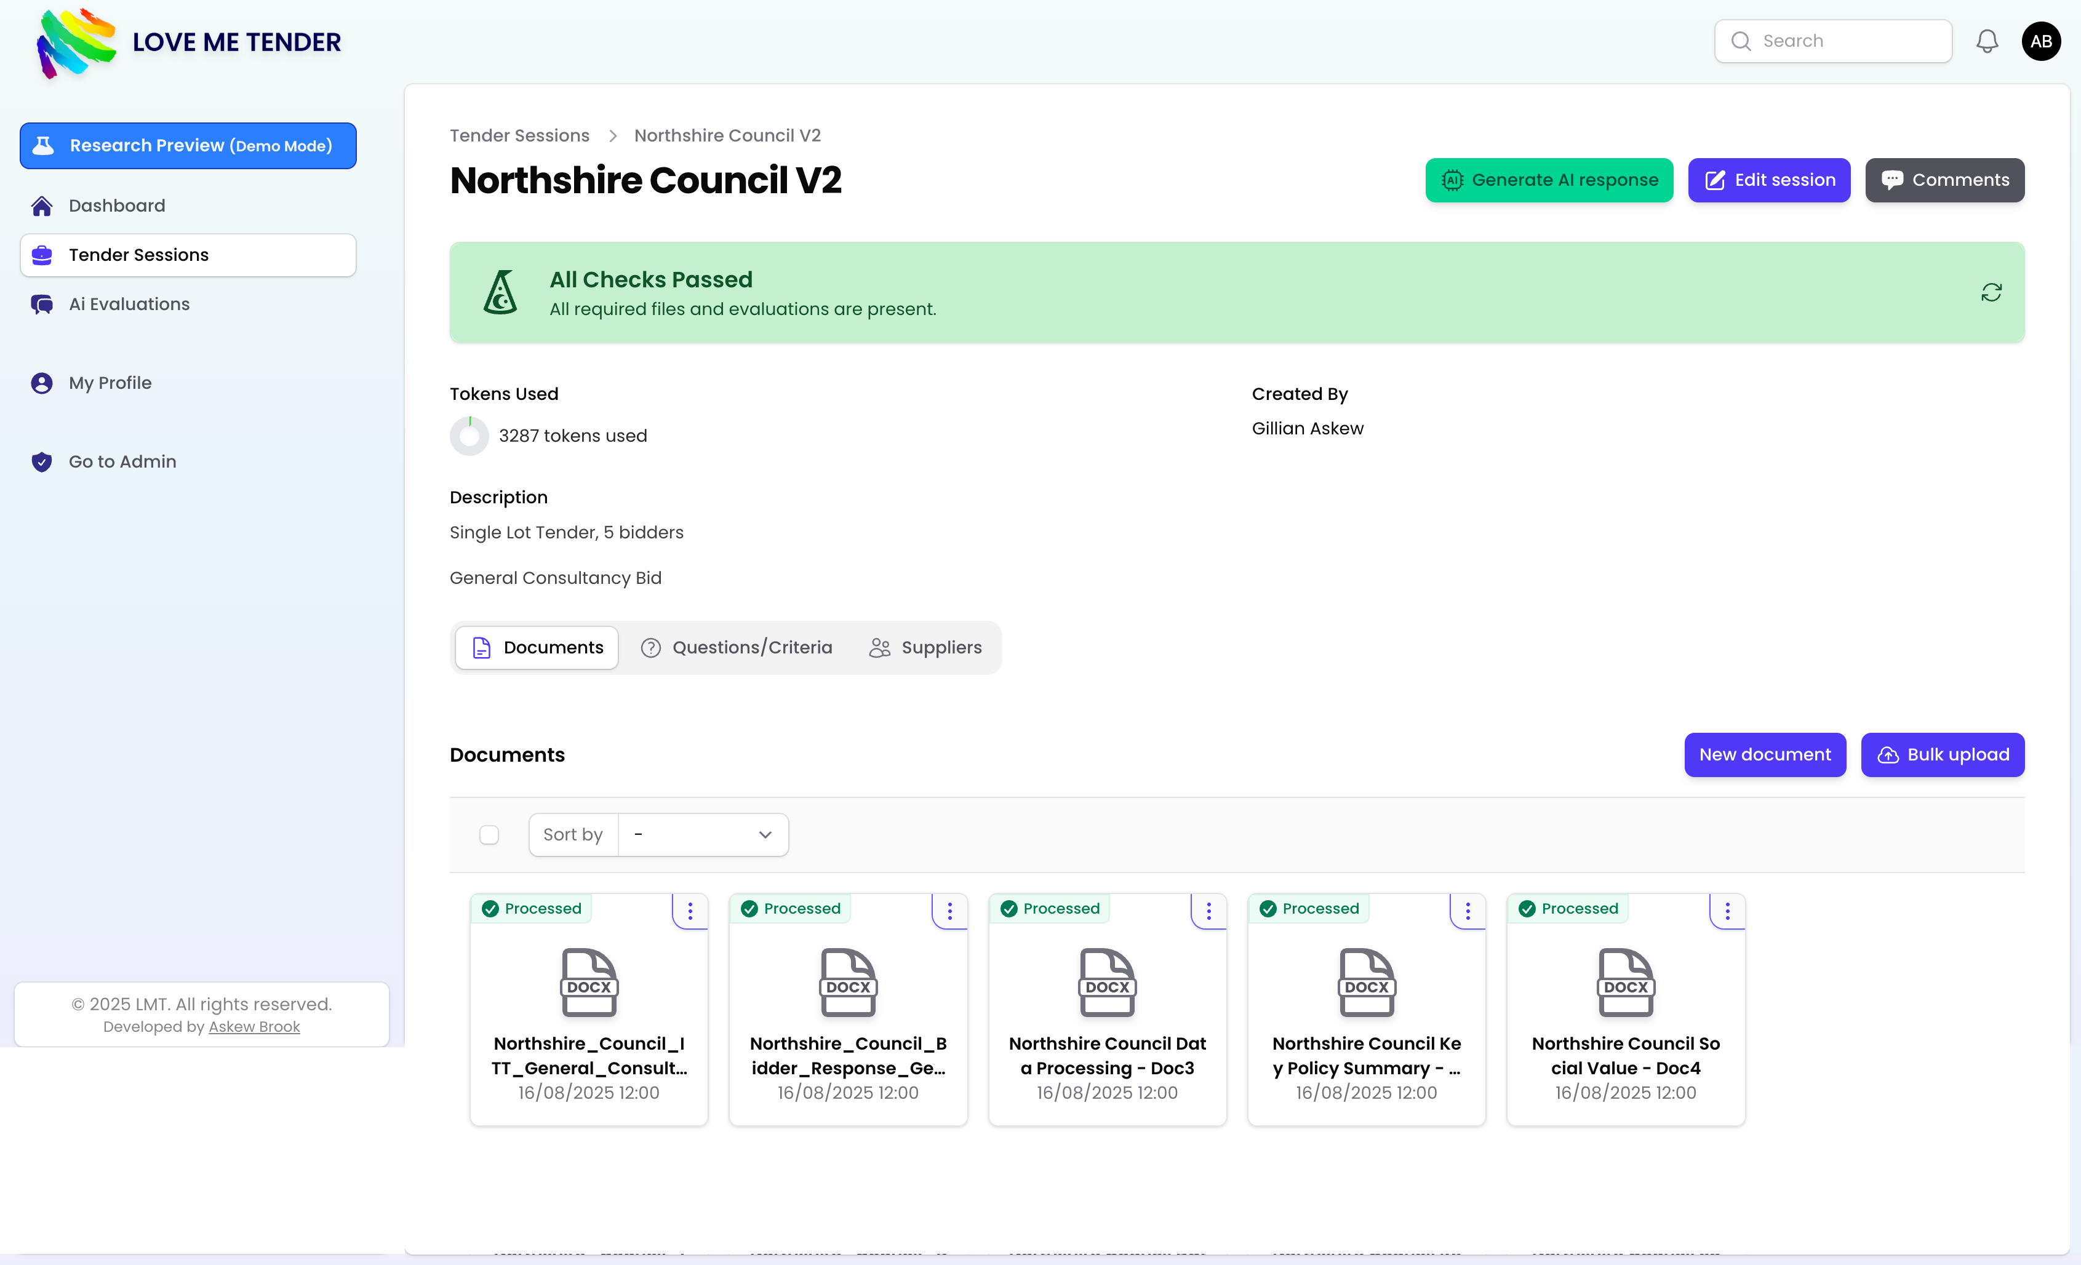Follow the Askew Brook developer link
2081x1265 pixels.
point(254,1027)
